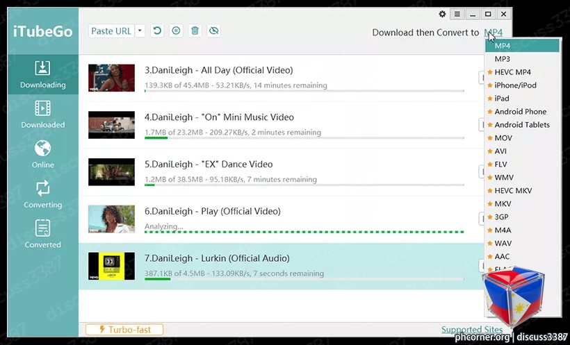Choose HEVC MP4 format
The height and width of the screenshot is (345, 570).
(522, 72)
